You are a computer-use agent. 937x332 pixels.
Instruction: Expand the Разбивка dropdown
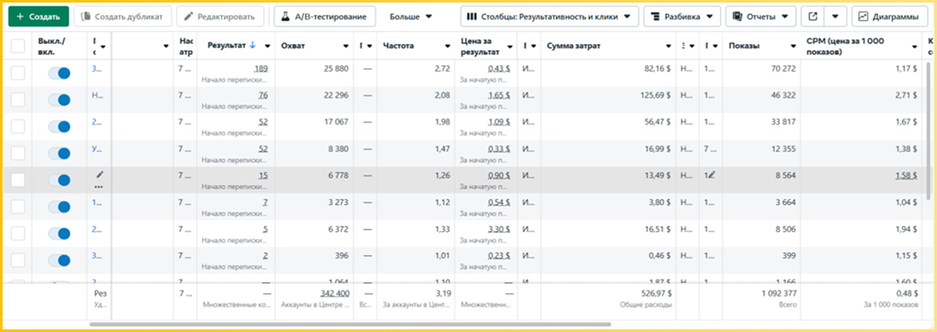click(x=682, y=17)
